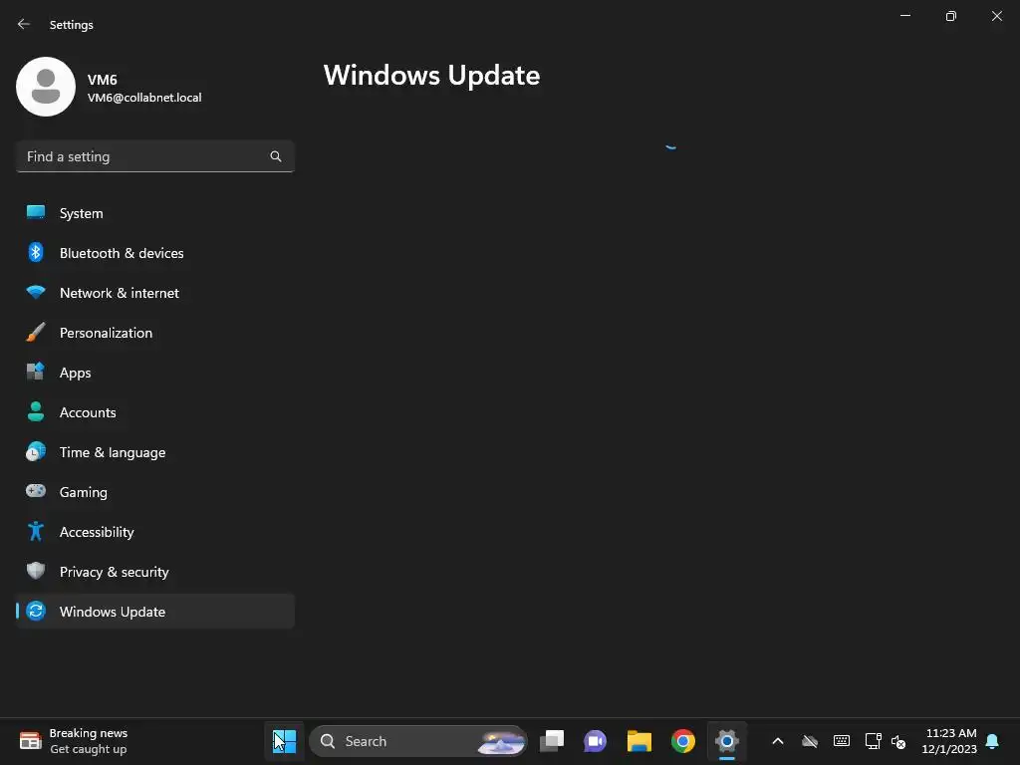
Task: Open the Accounts settings category
Action: click(x=154, y=412)
